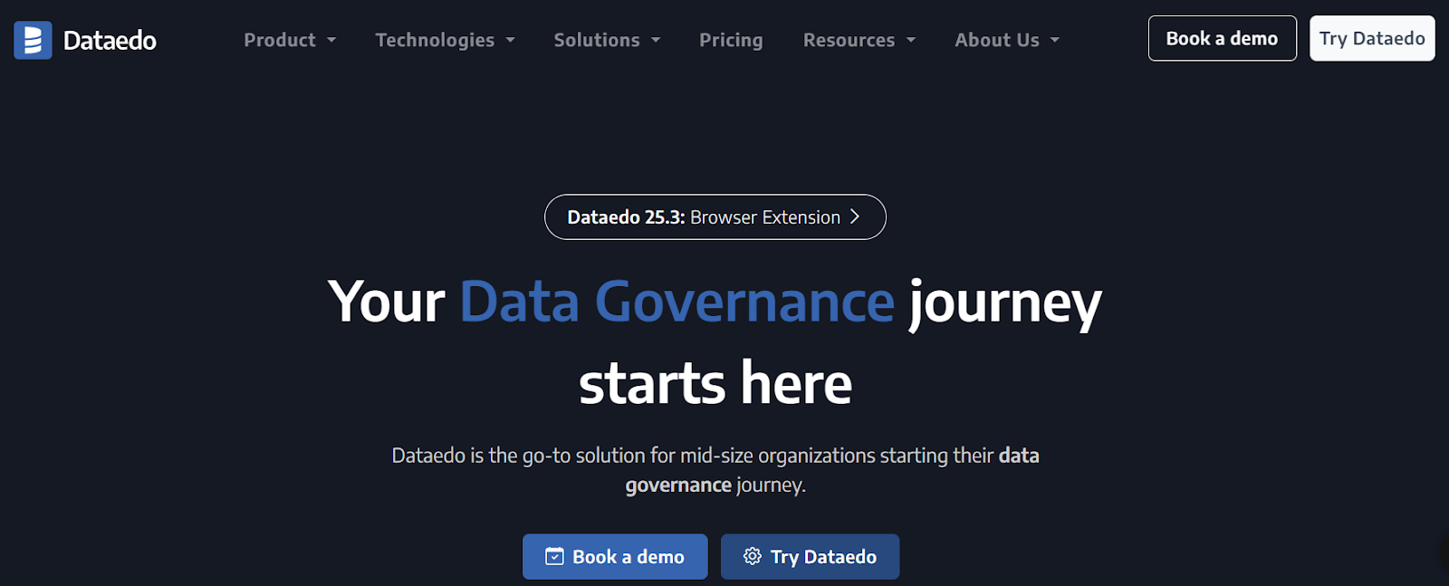This screenshot has width=1449, height=586.
Task: Click the blue Book a demo hero button
Action: coord(615,556)
